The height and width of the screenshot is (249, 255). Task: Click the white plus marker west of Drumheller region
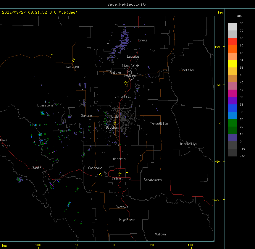181,111
